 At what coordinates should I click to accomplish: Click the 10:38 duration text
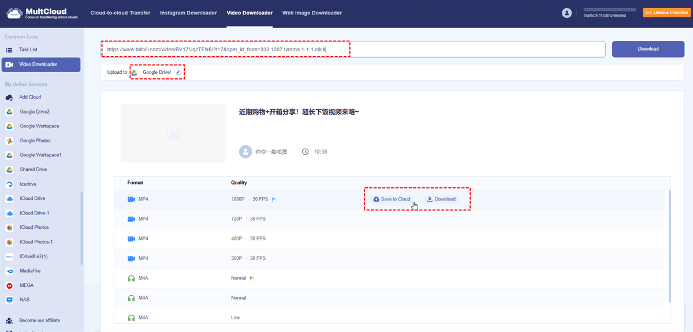[x=320, y=152]
